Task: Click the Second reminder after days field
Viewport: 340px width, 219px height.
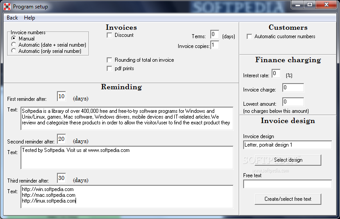Action: click(x=61, y=139)
